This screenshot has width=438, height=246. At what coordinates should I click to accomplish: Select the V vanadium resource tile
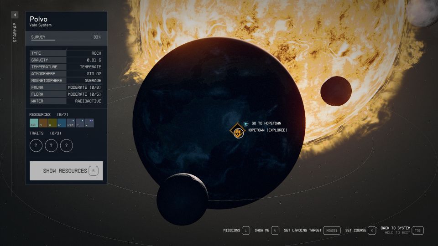tap(89, 123)
